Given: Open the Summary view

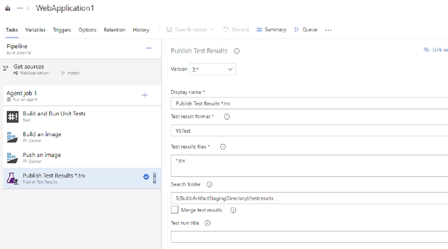Looking at the screenshot, I should pyautogui.click(x=271, y=30).
